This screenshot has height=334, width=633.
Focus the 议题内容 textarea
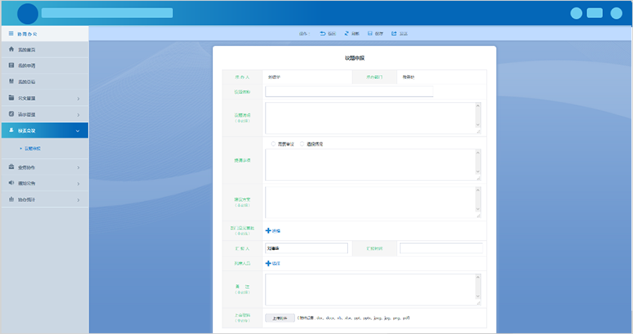373,118
